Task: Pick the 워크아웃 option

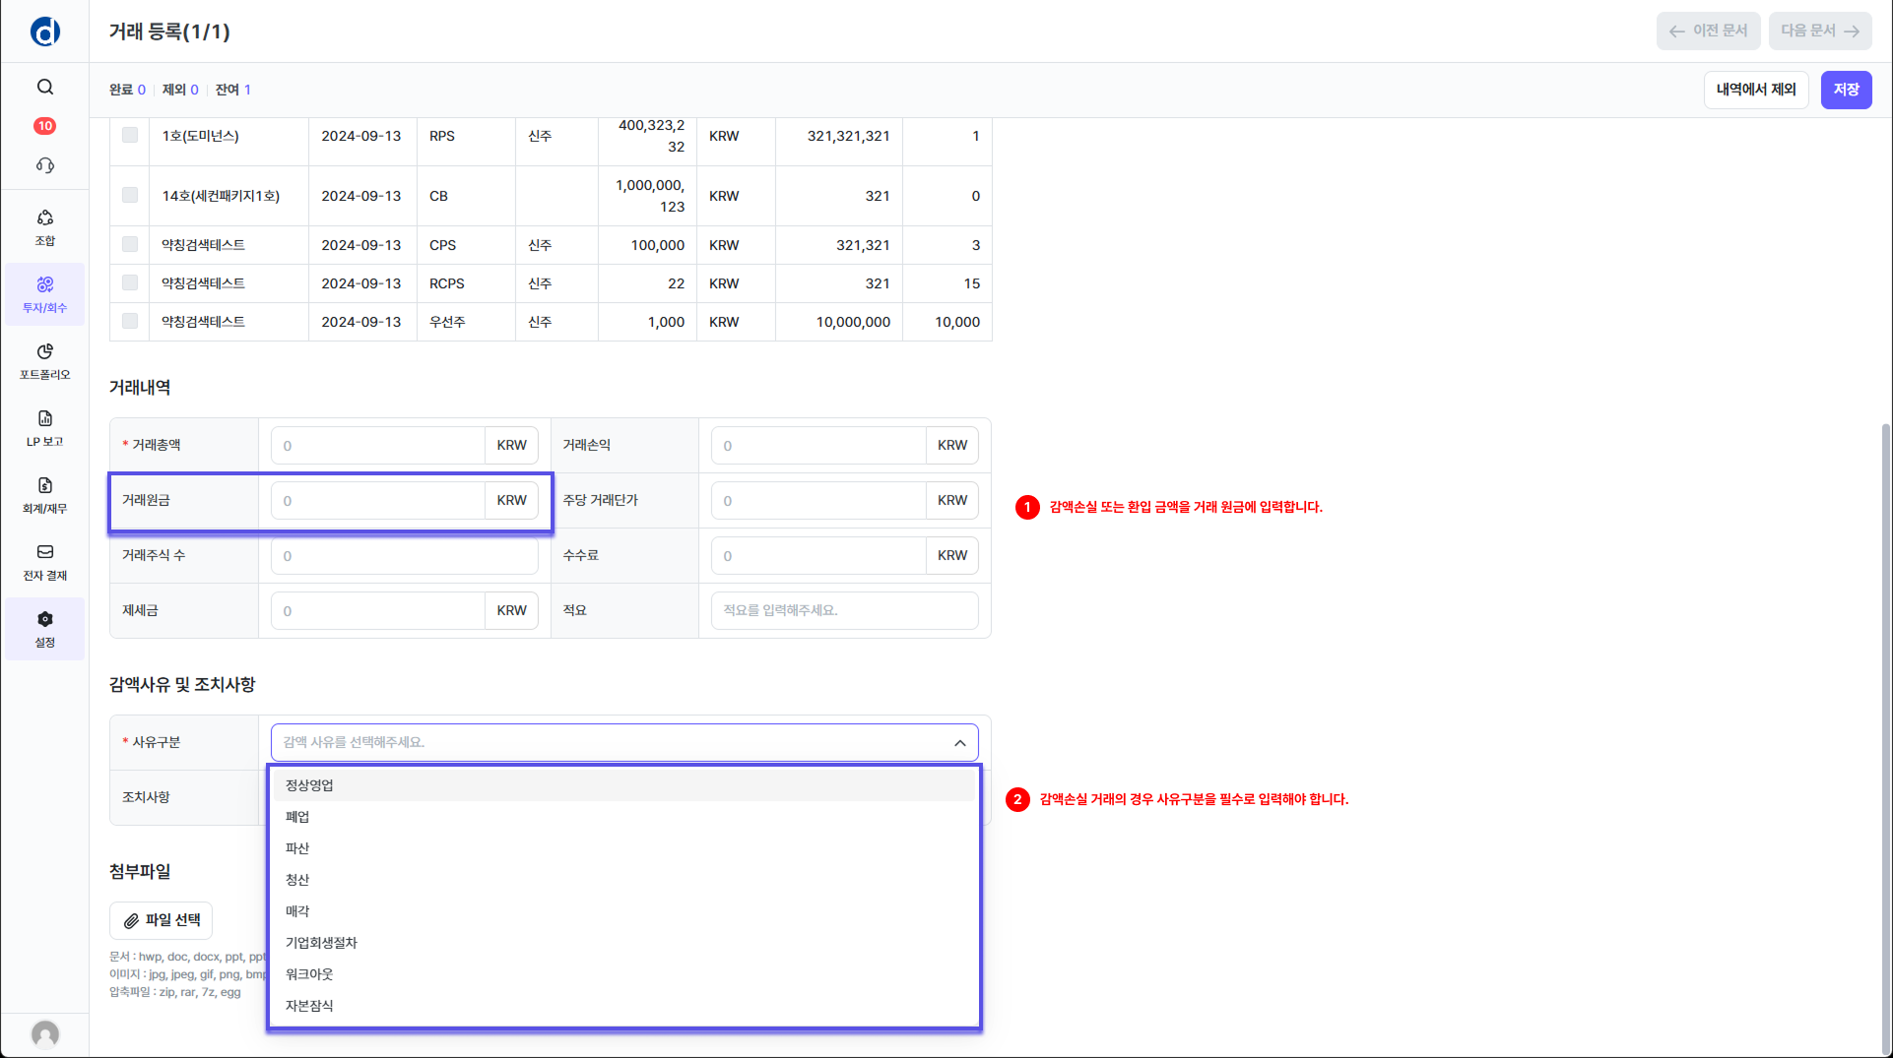Action: [x=309, y=974]
